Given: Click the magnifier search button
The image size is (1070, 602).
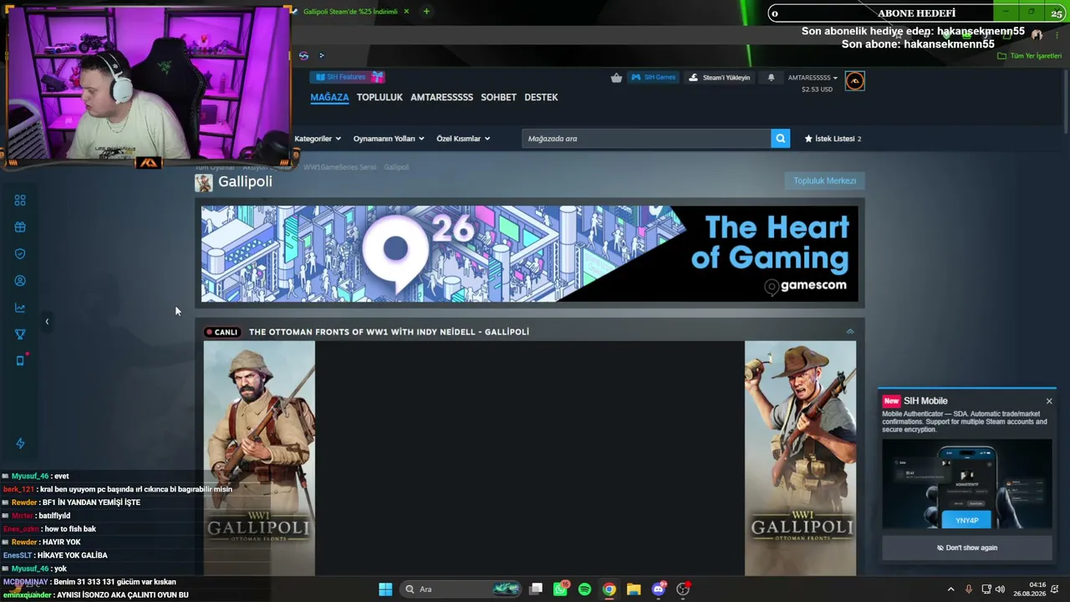Looking at the screenshot, I should coord(781,139).
